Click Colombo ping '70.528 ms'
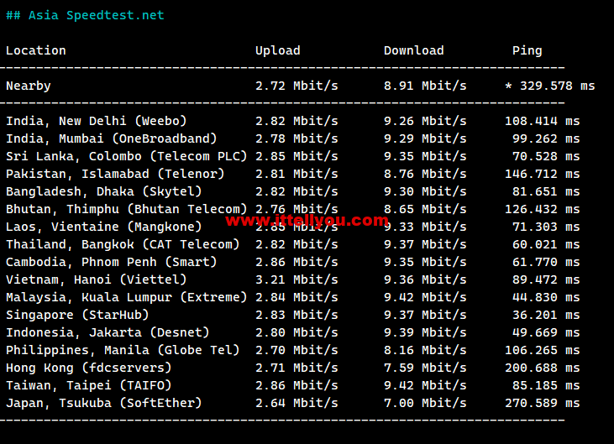This screenshot has width=614, height=444. [x=546, y=156]
